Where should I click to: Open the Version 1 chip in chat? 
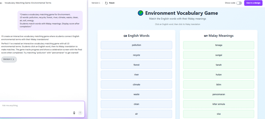click(9, 59)
